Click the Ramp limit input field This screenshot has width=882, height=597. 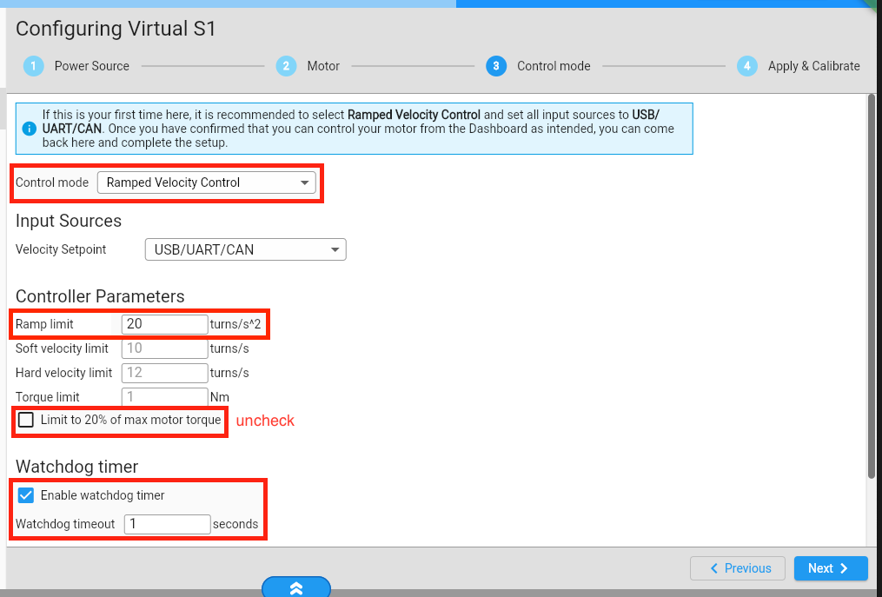[x=164, y=324]
